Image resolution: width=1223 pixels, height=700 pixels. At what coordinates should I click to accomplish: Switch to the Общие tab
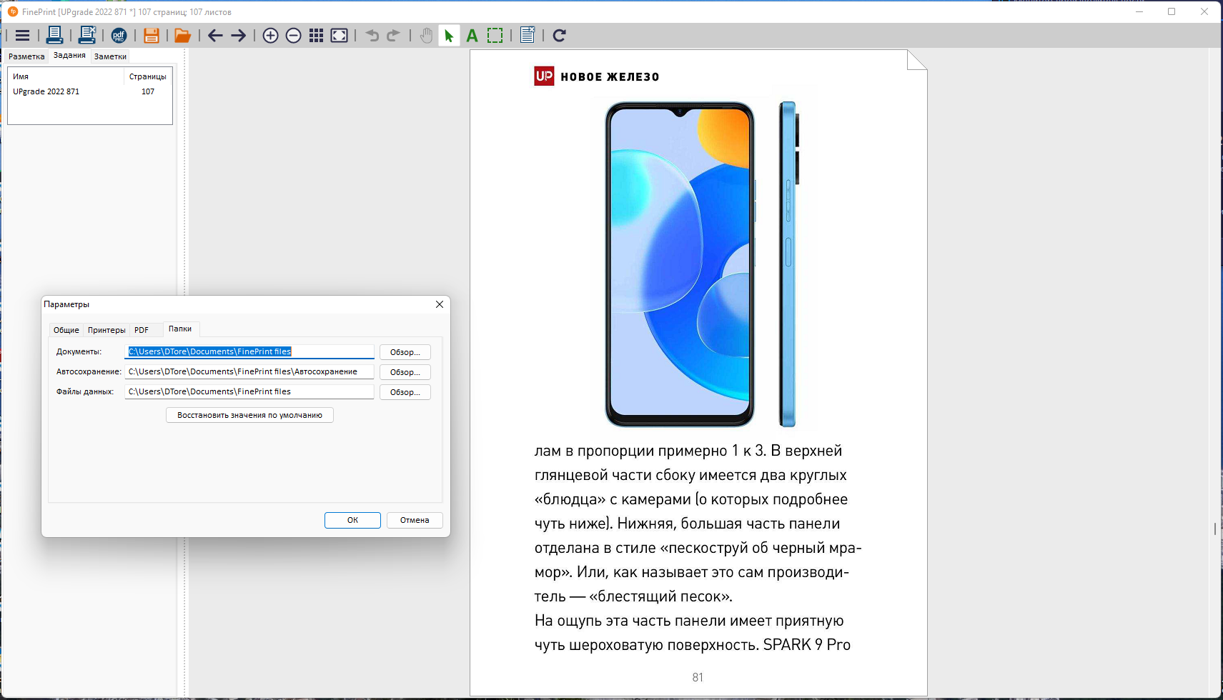66,330
